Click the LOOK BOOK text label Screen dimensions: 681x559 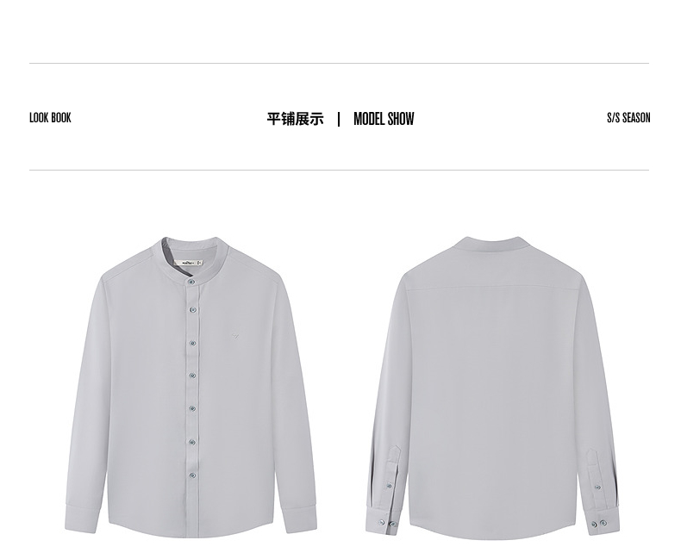click(x=50, y=118)
